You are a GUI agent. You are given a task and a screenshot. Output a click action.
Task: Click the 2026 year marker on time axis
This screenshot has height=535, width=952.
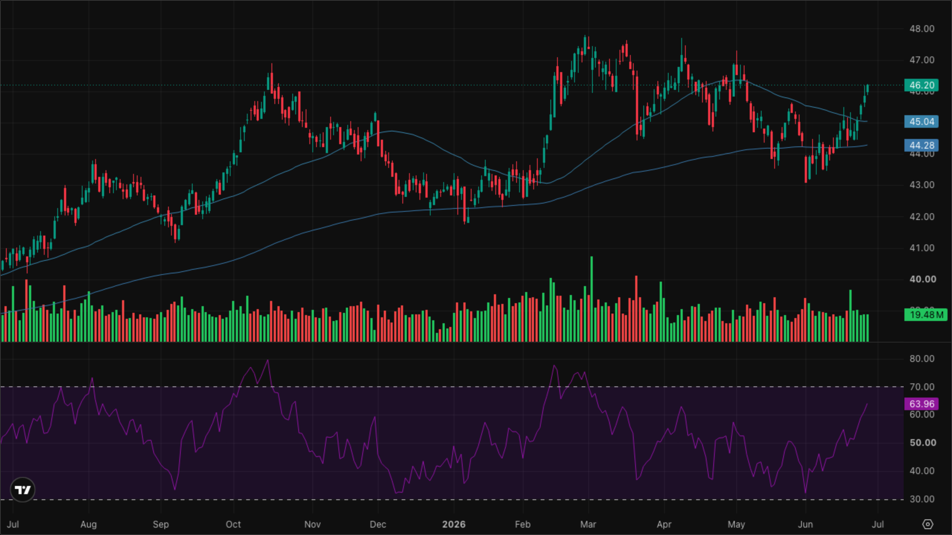[x=454, y=524]
